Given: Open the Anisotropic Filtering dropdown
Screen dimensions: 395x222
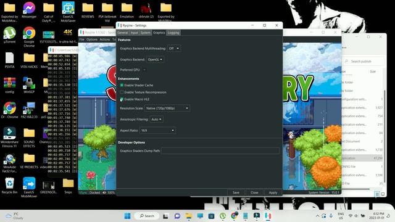Looking at the screenshot, I should pyautogui.click(x=156, y=119).
